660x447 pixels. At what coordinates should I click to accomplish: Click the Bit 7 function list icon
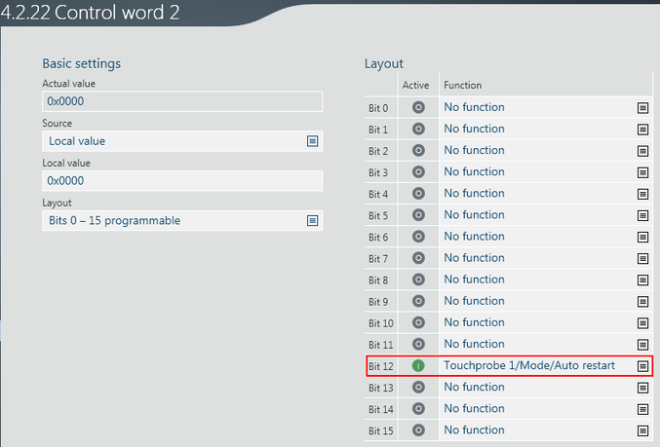642,258
